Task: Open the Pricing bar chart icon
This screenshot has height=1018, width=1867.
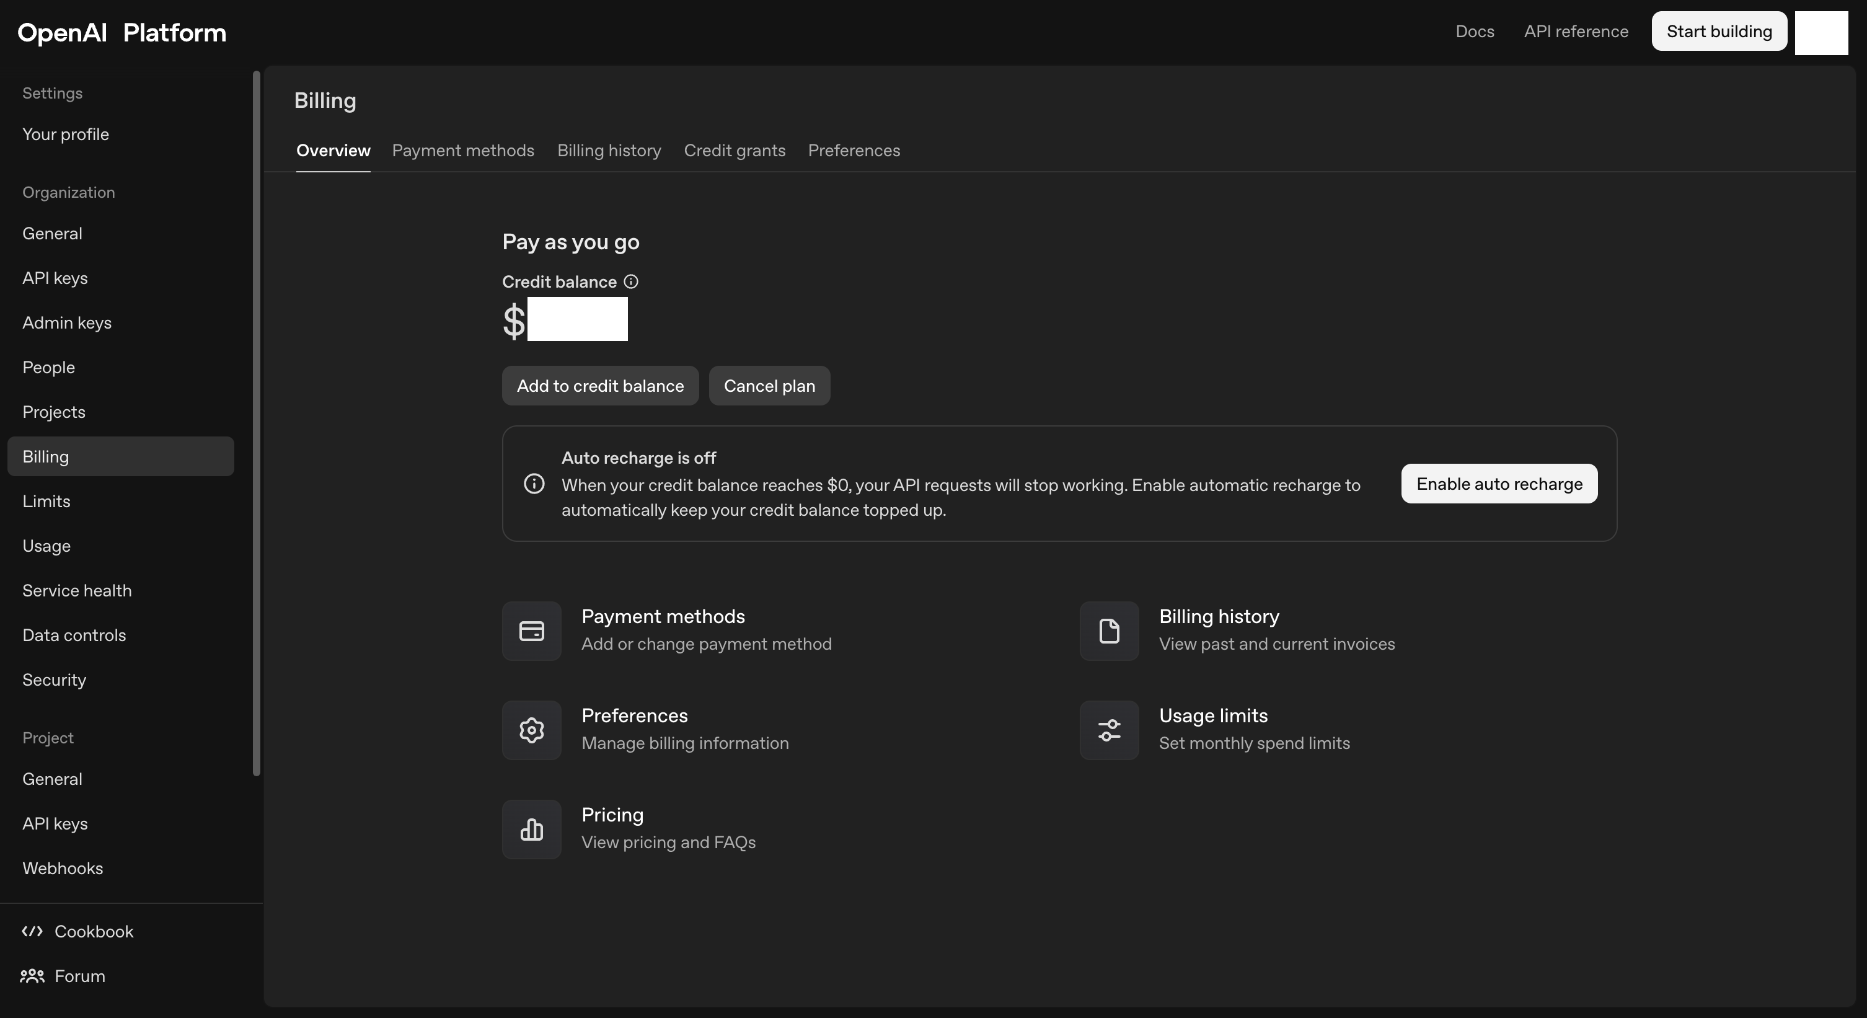Action: (x=531, y=830)
